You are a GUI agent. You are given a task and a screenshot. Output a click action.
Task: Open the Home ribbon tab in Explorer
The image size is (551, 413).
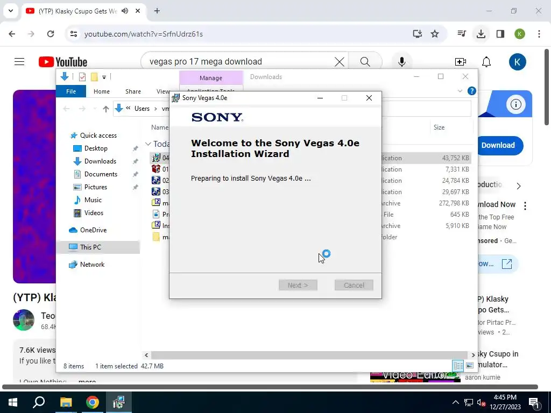102,91
